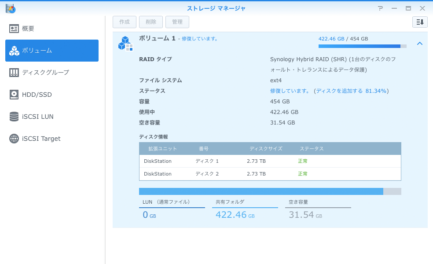Click the ボリューム 1 title

point(157,38)
